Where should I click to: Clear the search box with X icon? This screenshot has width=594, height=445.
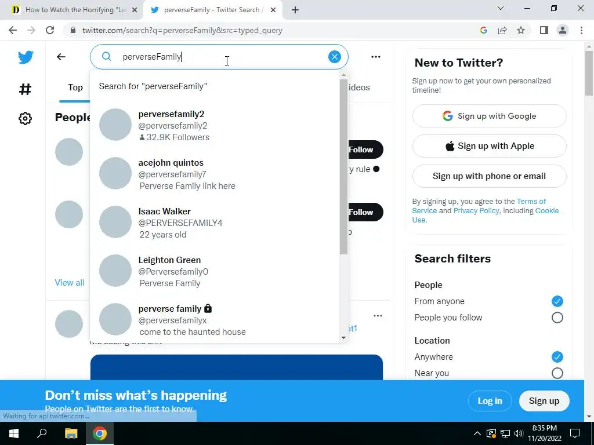coord(335,57)
